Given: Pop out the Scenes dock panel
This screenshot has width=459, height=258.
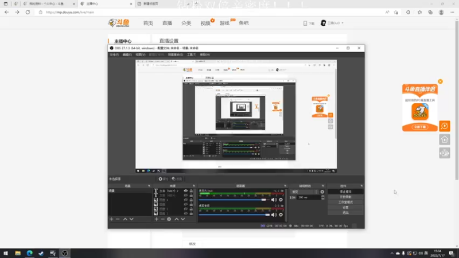Looking at the screenshot, I should (x=149, y=186).
